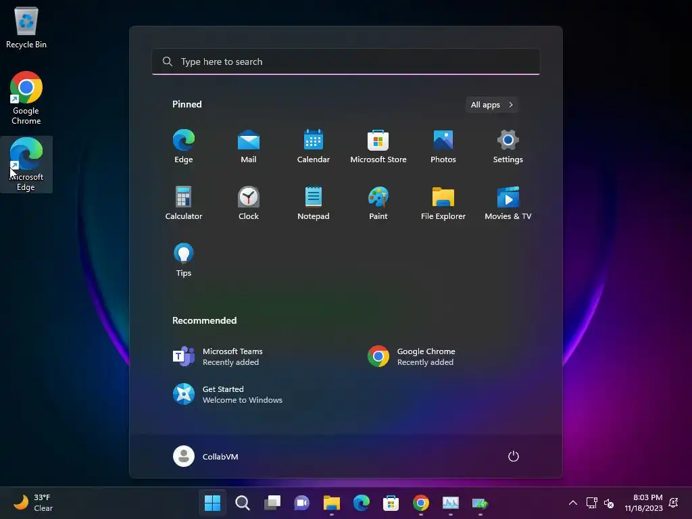This screenshot has width=692, height=519.
Task: Click the power button in Start
Action: click(514, 456)
